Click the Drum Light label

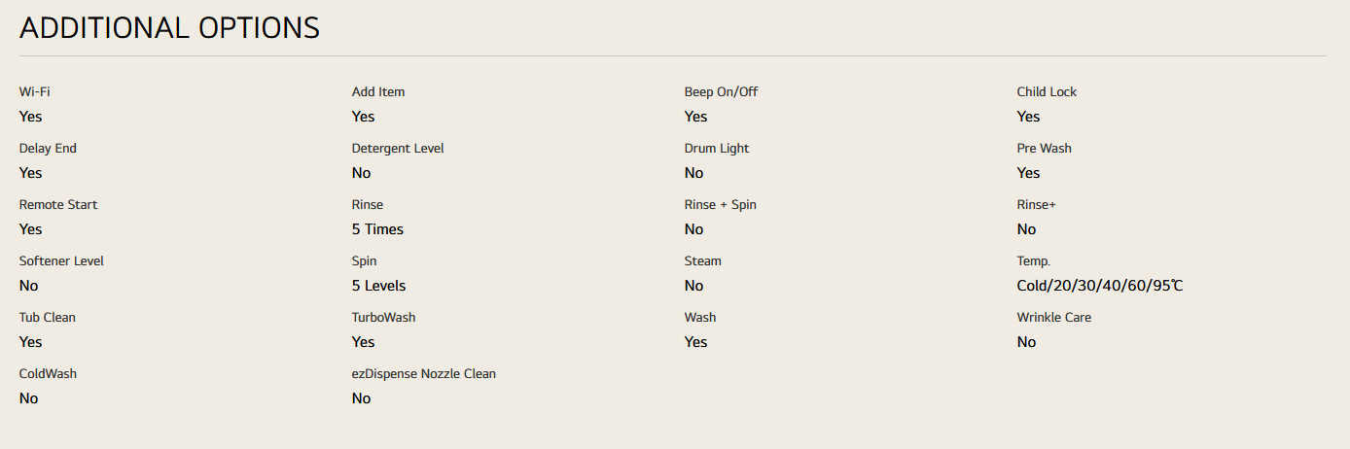pyautogui.click(x=717, y=149)
